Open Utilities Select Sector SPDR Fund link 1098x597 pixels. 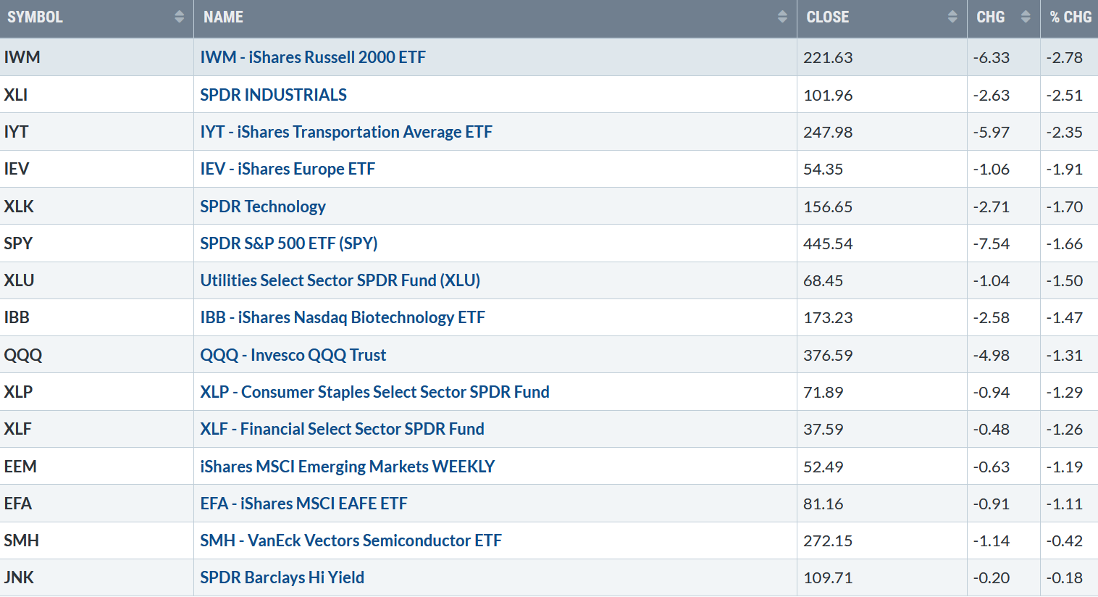(340, 280)
